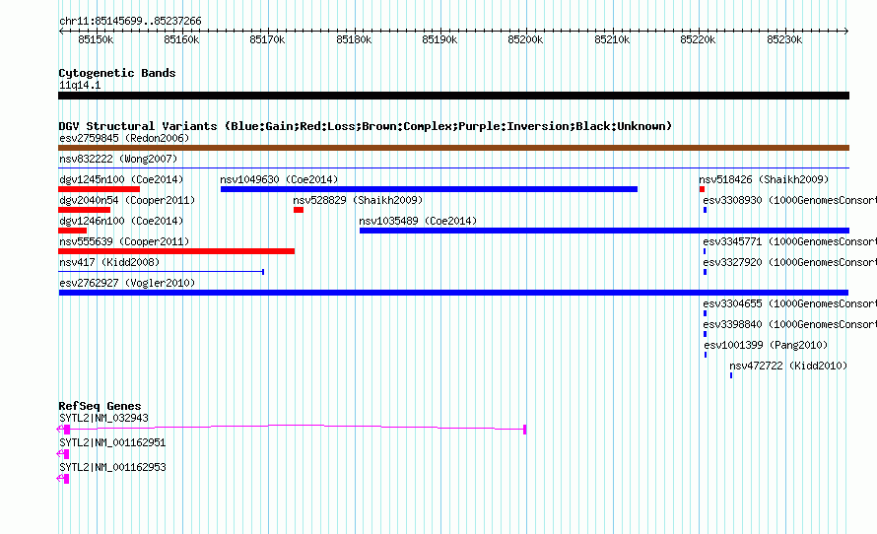Click the 85230k ruler tick label

pyautogui.click(x=784, y=39)
